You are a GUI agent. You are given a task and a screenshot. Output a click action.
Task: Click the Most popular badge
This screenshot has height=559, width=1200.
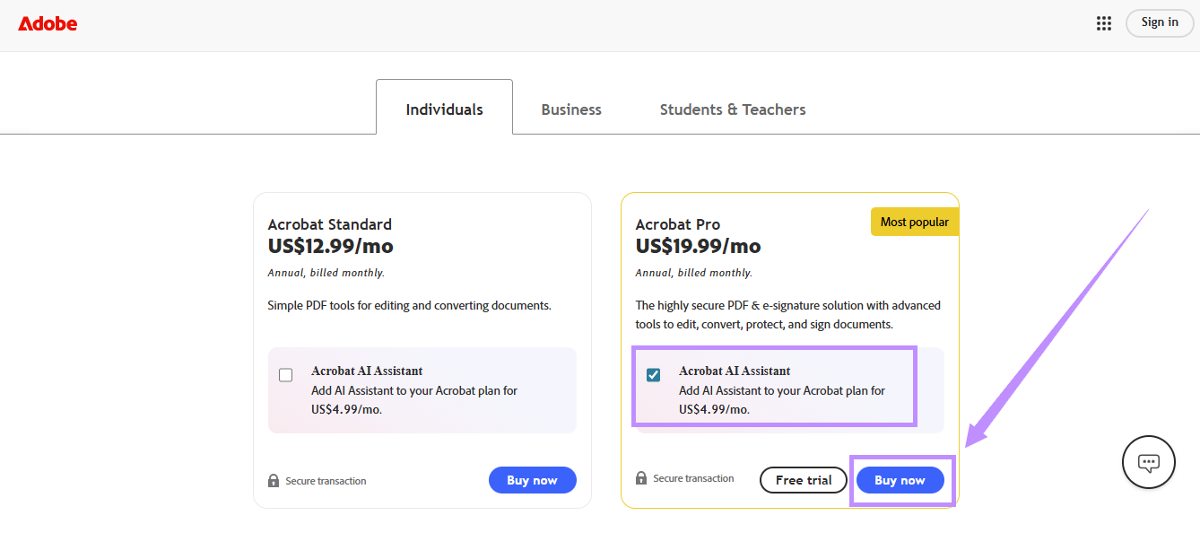coord(915,222)
